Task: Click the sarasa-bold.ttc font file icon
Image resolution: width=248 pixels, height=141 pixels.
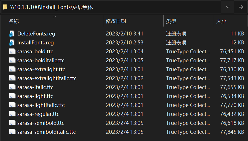Action: (12, 52)
